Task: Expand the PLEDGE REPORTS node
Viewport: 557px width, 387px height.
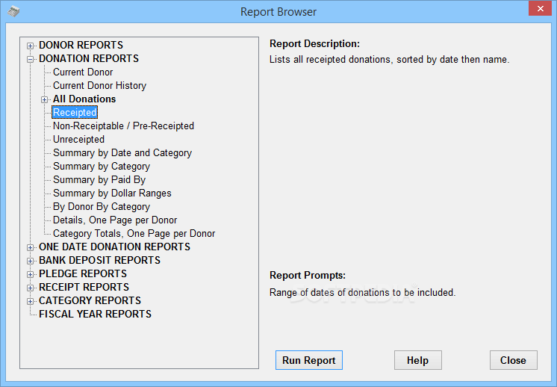Action: click(30, 275)
